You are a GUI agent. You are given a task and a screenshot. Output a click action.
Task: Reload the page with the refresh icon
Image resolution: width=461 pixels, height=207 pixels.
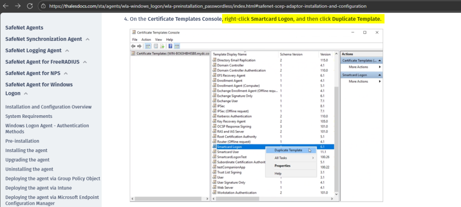pos(30,6)
